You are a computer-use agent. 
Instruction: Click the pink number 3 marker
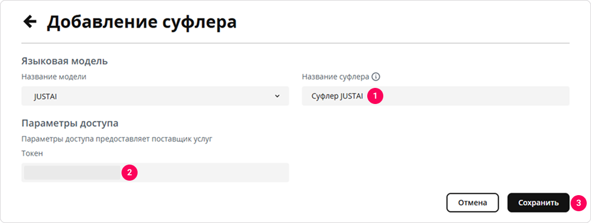pyautogui.click(x=579, y=203)
